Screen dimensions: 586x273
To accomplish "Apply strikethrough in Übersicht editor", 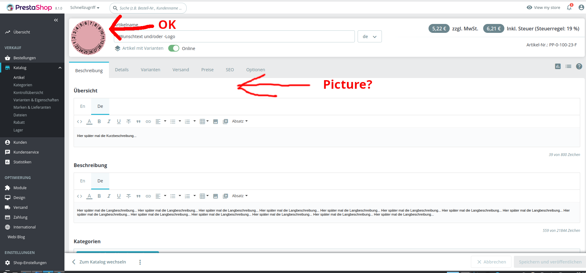I will pyautogui.click(x=129, y=122).
